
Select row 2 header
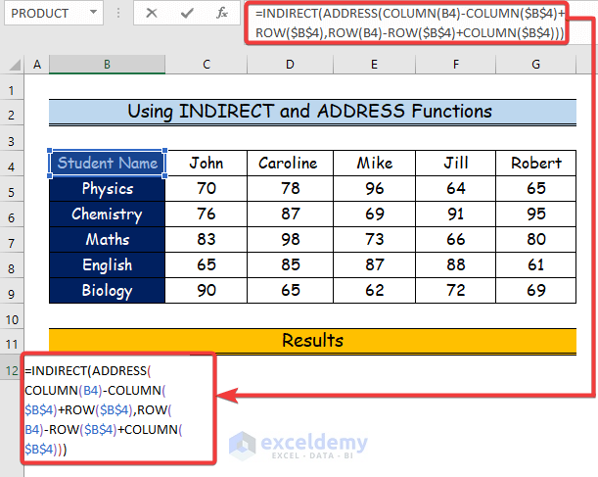(12, 115)
